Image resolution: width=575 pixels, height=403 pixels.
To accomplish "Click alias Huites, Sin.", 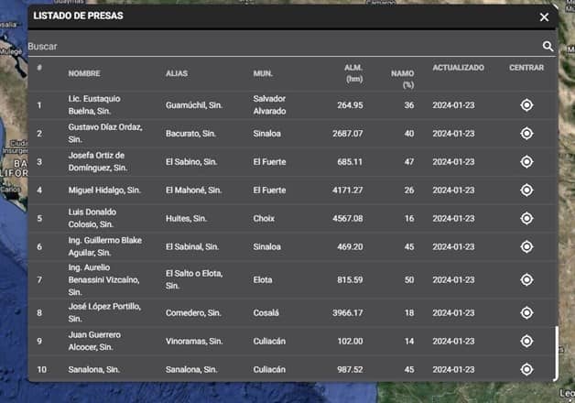I will pos(186,218).
